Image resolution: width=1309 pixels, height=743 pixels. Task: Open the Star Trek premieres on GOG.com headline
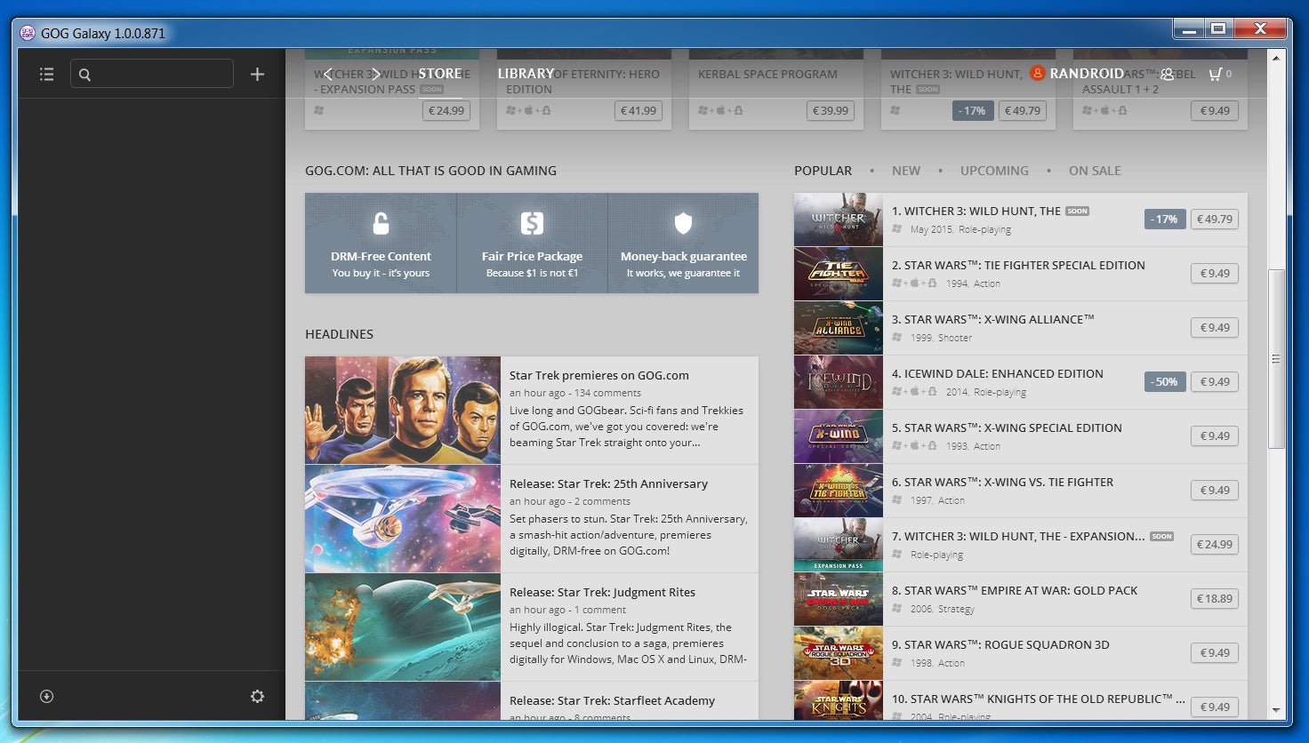coord(598,375)
